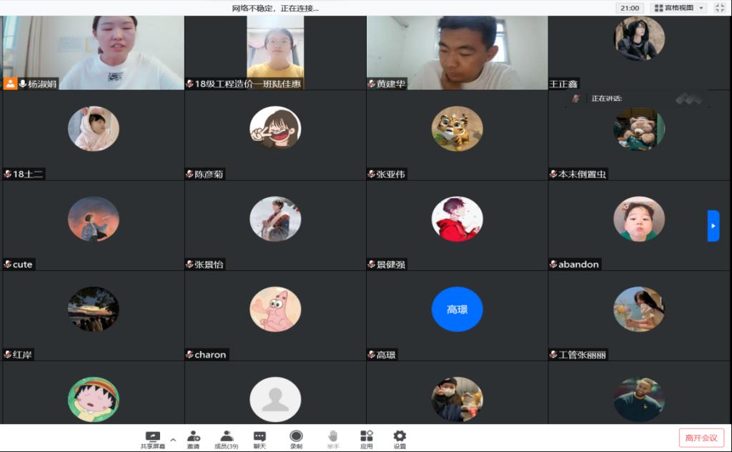
Task: Click muted mic icon beside 陈彦菊
Action: [189, 174]
